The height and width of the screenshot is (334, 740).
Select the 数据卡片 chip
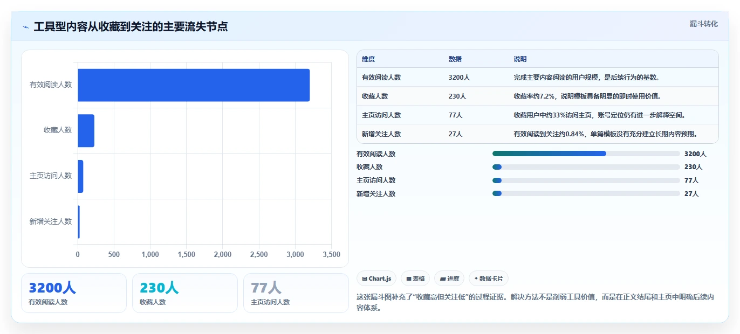click(489, 279)
